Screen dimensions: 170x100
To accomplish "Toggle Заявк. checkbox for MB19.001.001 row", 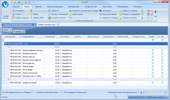I will (153, 50).
